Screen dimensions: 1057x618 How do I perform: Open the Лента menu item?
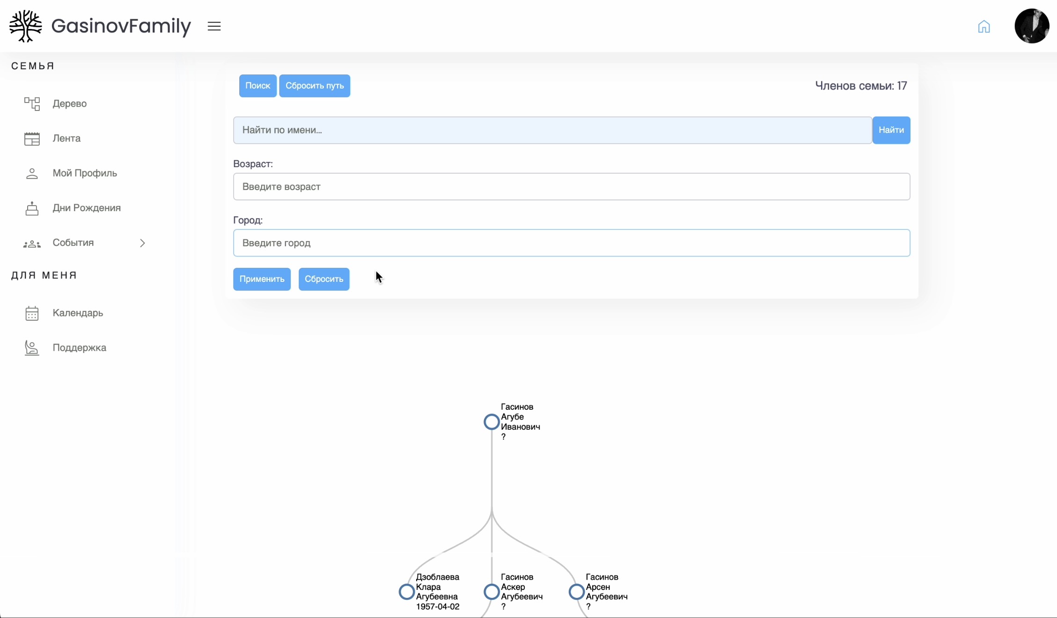click(x=66, y=138)
